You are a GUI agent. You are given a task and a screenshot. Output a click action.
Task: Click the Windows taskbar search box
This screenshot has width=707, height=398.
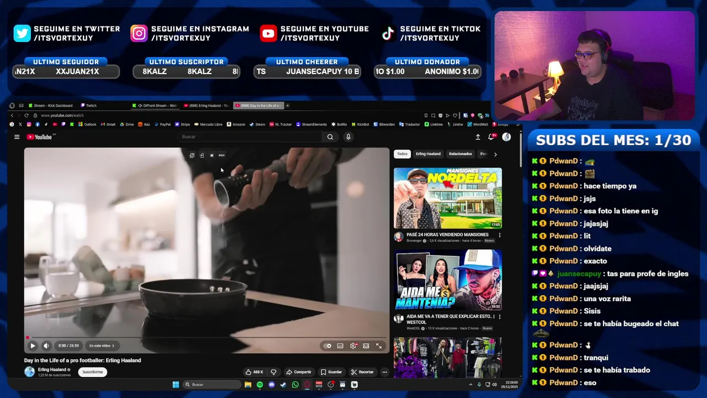(212, 385)
